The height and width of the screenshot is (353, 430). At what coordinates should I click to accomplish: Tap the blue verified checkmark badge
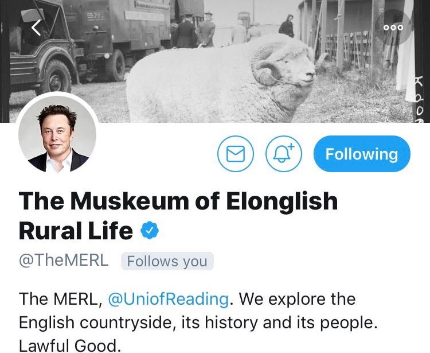[150, 230]
